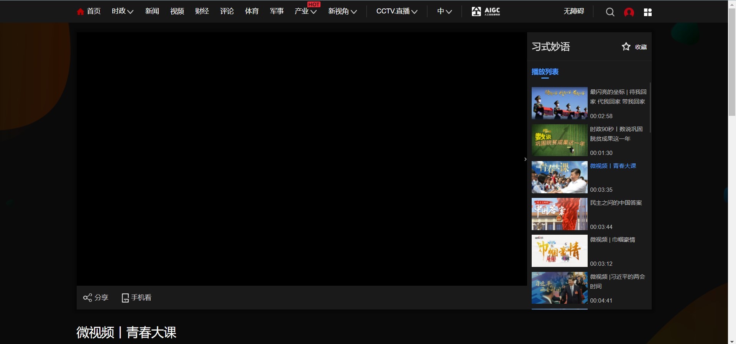This screenshot has width=736, height=344.
Task: Add to favorites with star icon
Action: coord(626,47)
